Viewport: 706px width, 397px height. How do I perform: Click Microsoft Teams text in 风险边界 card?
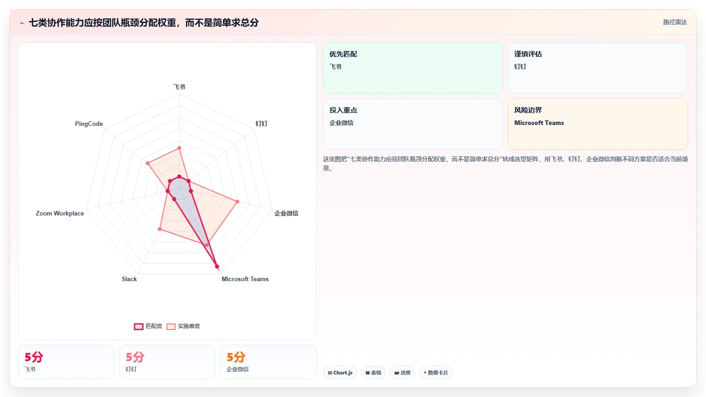click(539, 123)
